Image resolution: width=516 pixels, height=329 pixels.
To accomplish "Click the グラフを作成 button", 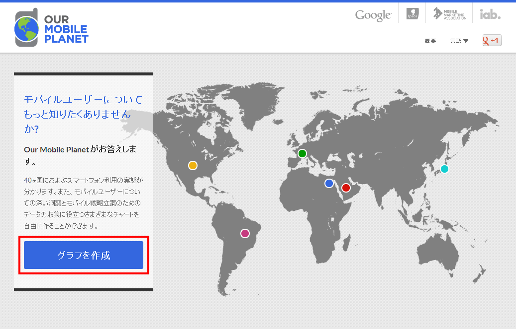I will [84, 255].
